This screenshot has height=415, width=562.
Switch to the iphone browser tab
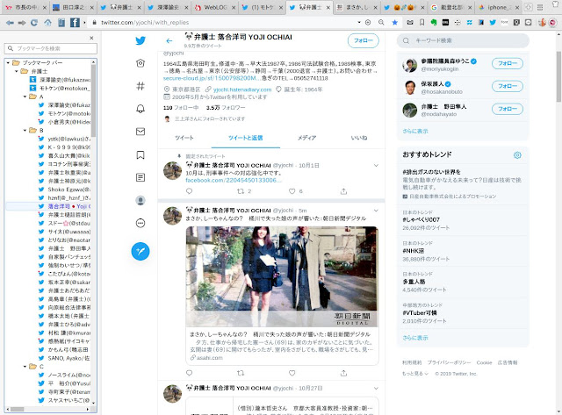pyautogui.click(x=498, y=7)
